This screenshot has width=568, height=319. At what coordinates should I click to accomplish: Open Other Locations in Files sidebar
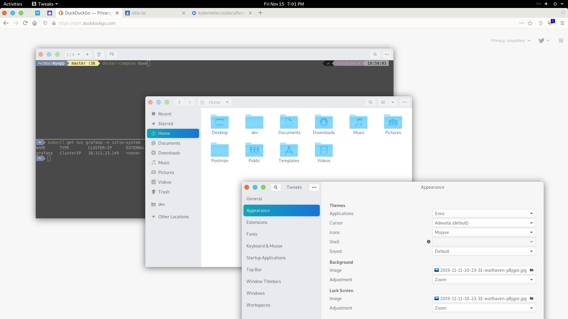[x=173, y=217]
